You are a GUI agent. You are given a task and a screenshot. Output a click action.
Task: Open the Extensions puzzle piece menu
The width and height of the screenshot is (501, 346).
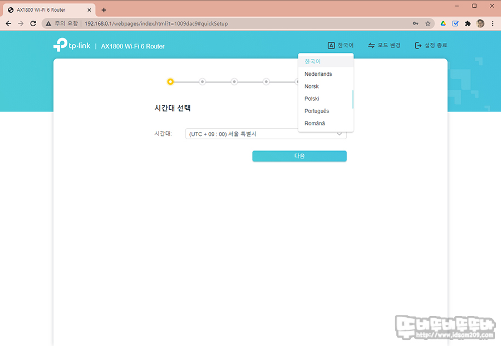468,23
